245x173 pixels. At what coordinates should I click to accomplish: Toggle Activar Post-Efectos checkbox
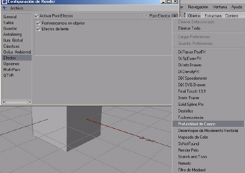pyautogui.click(x=37, y=16)
